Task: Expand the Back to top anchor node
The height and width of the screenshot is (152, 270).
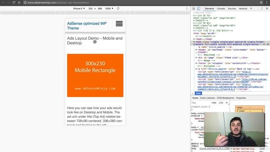Action: tap(196, 69)
